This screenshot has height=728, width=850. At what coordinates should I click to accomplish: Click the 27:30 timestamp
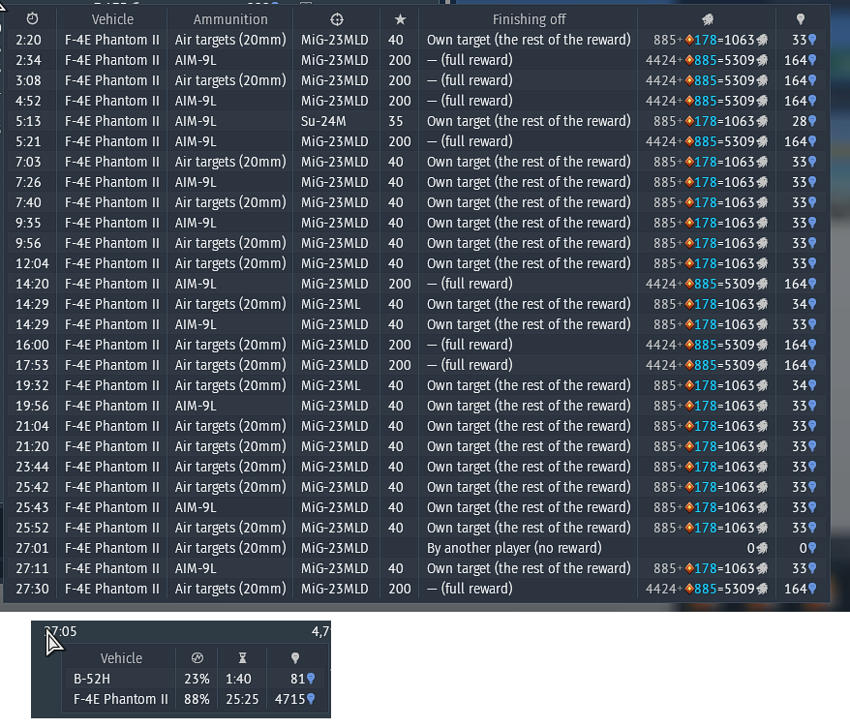pyautogui.click(x=32, y=589)
